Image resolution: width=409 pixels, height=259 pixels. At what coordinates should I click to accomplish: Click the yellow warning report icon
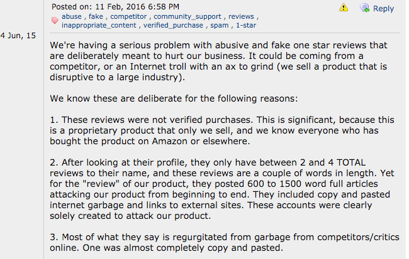[x=344, y=8]
